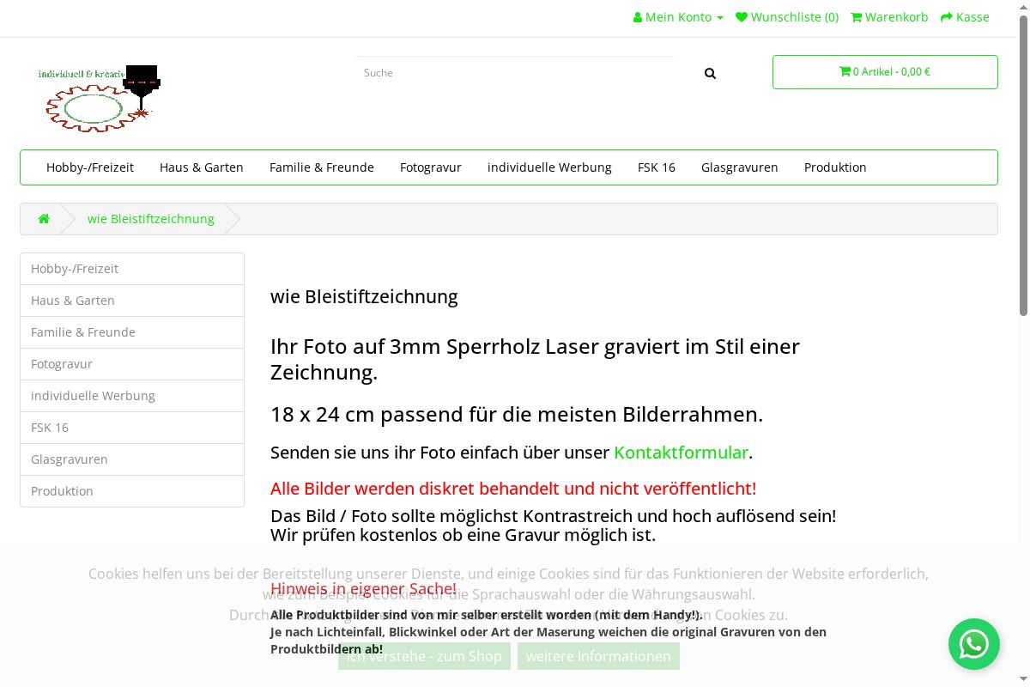Open the 0 Artikel cart button
1030x687 pixels.
[885, 72]
